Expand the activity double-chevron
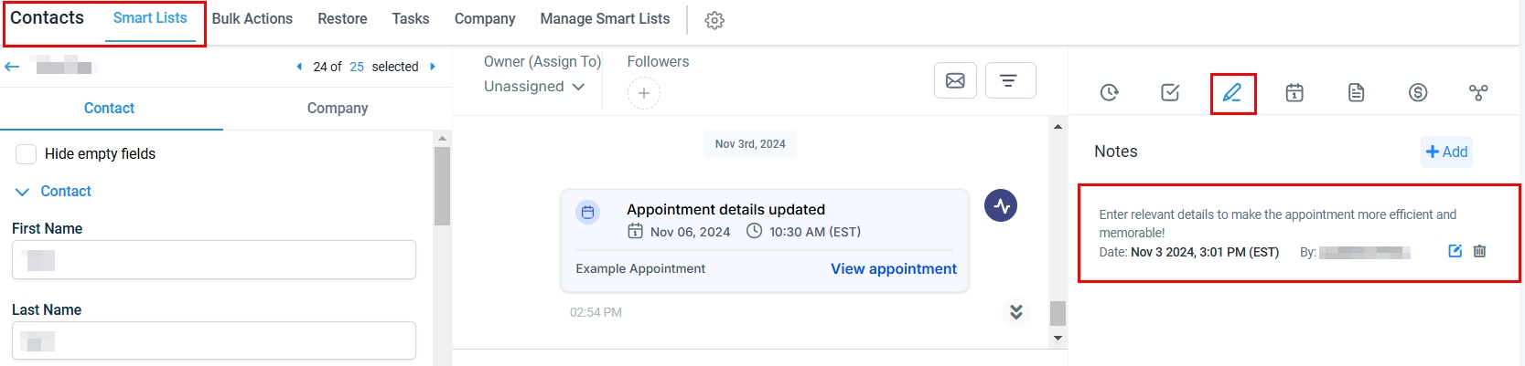Image resolution: width=1525 pixels, height=366 pixels. [1015, 312]
